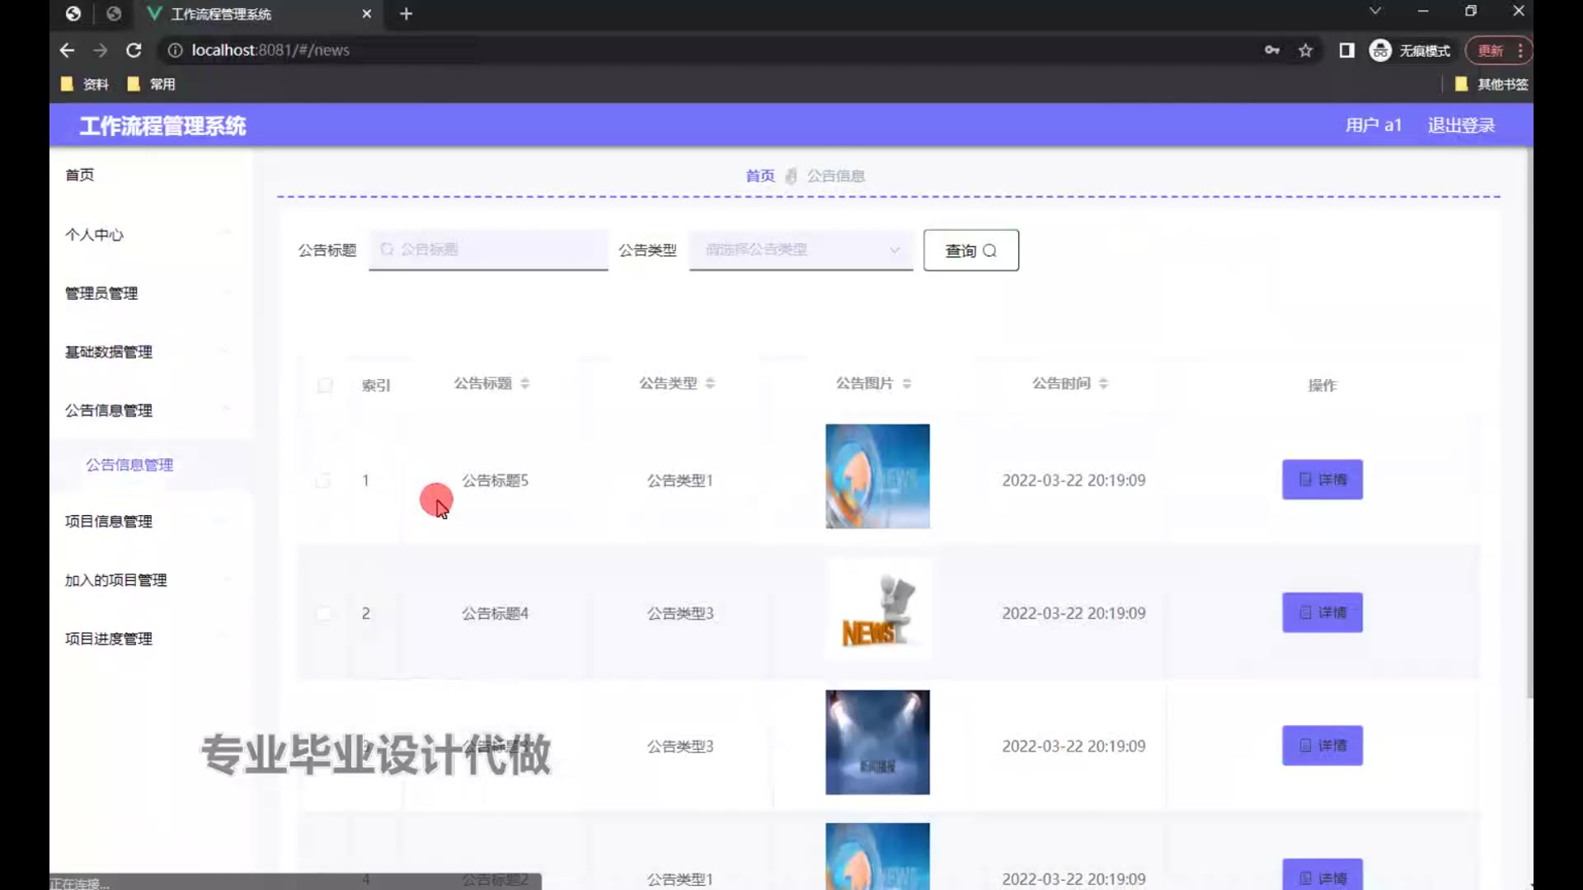Click the browser reload icon
The image size is (1583, 890).
coord(134,50)
